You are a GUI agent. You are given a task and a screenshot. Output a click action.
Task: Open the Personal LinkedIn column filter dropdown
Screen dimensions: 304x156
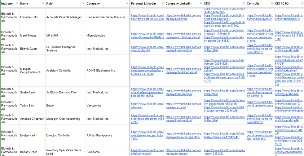(x=163, y=4)
